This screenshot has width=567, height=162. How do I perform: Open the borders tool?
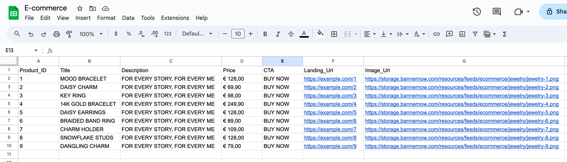coord(334,34)
